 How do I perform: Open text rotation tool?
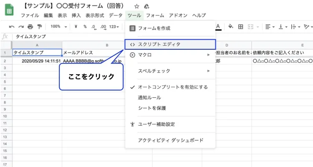308,27
